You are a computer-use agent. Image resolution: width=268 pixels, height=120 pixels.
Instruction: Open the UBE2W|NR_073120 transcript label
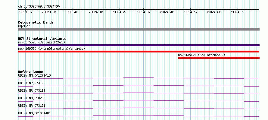[x=32, y=83]
